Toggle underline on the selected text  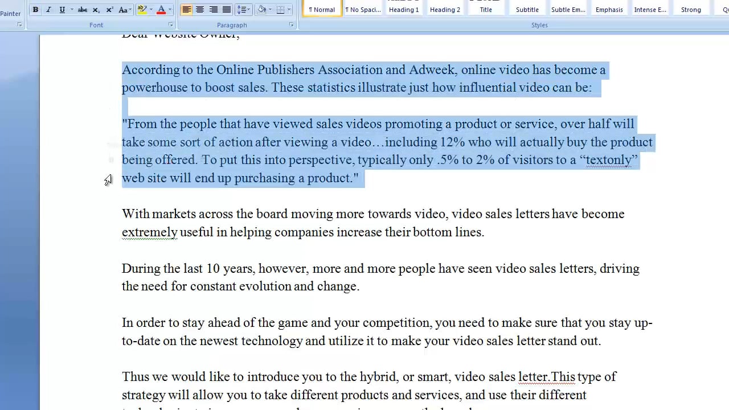(62, 10)
